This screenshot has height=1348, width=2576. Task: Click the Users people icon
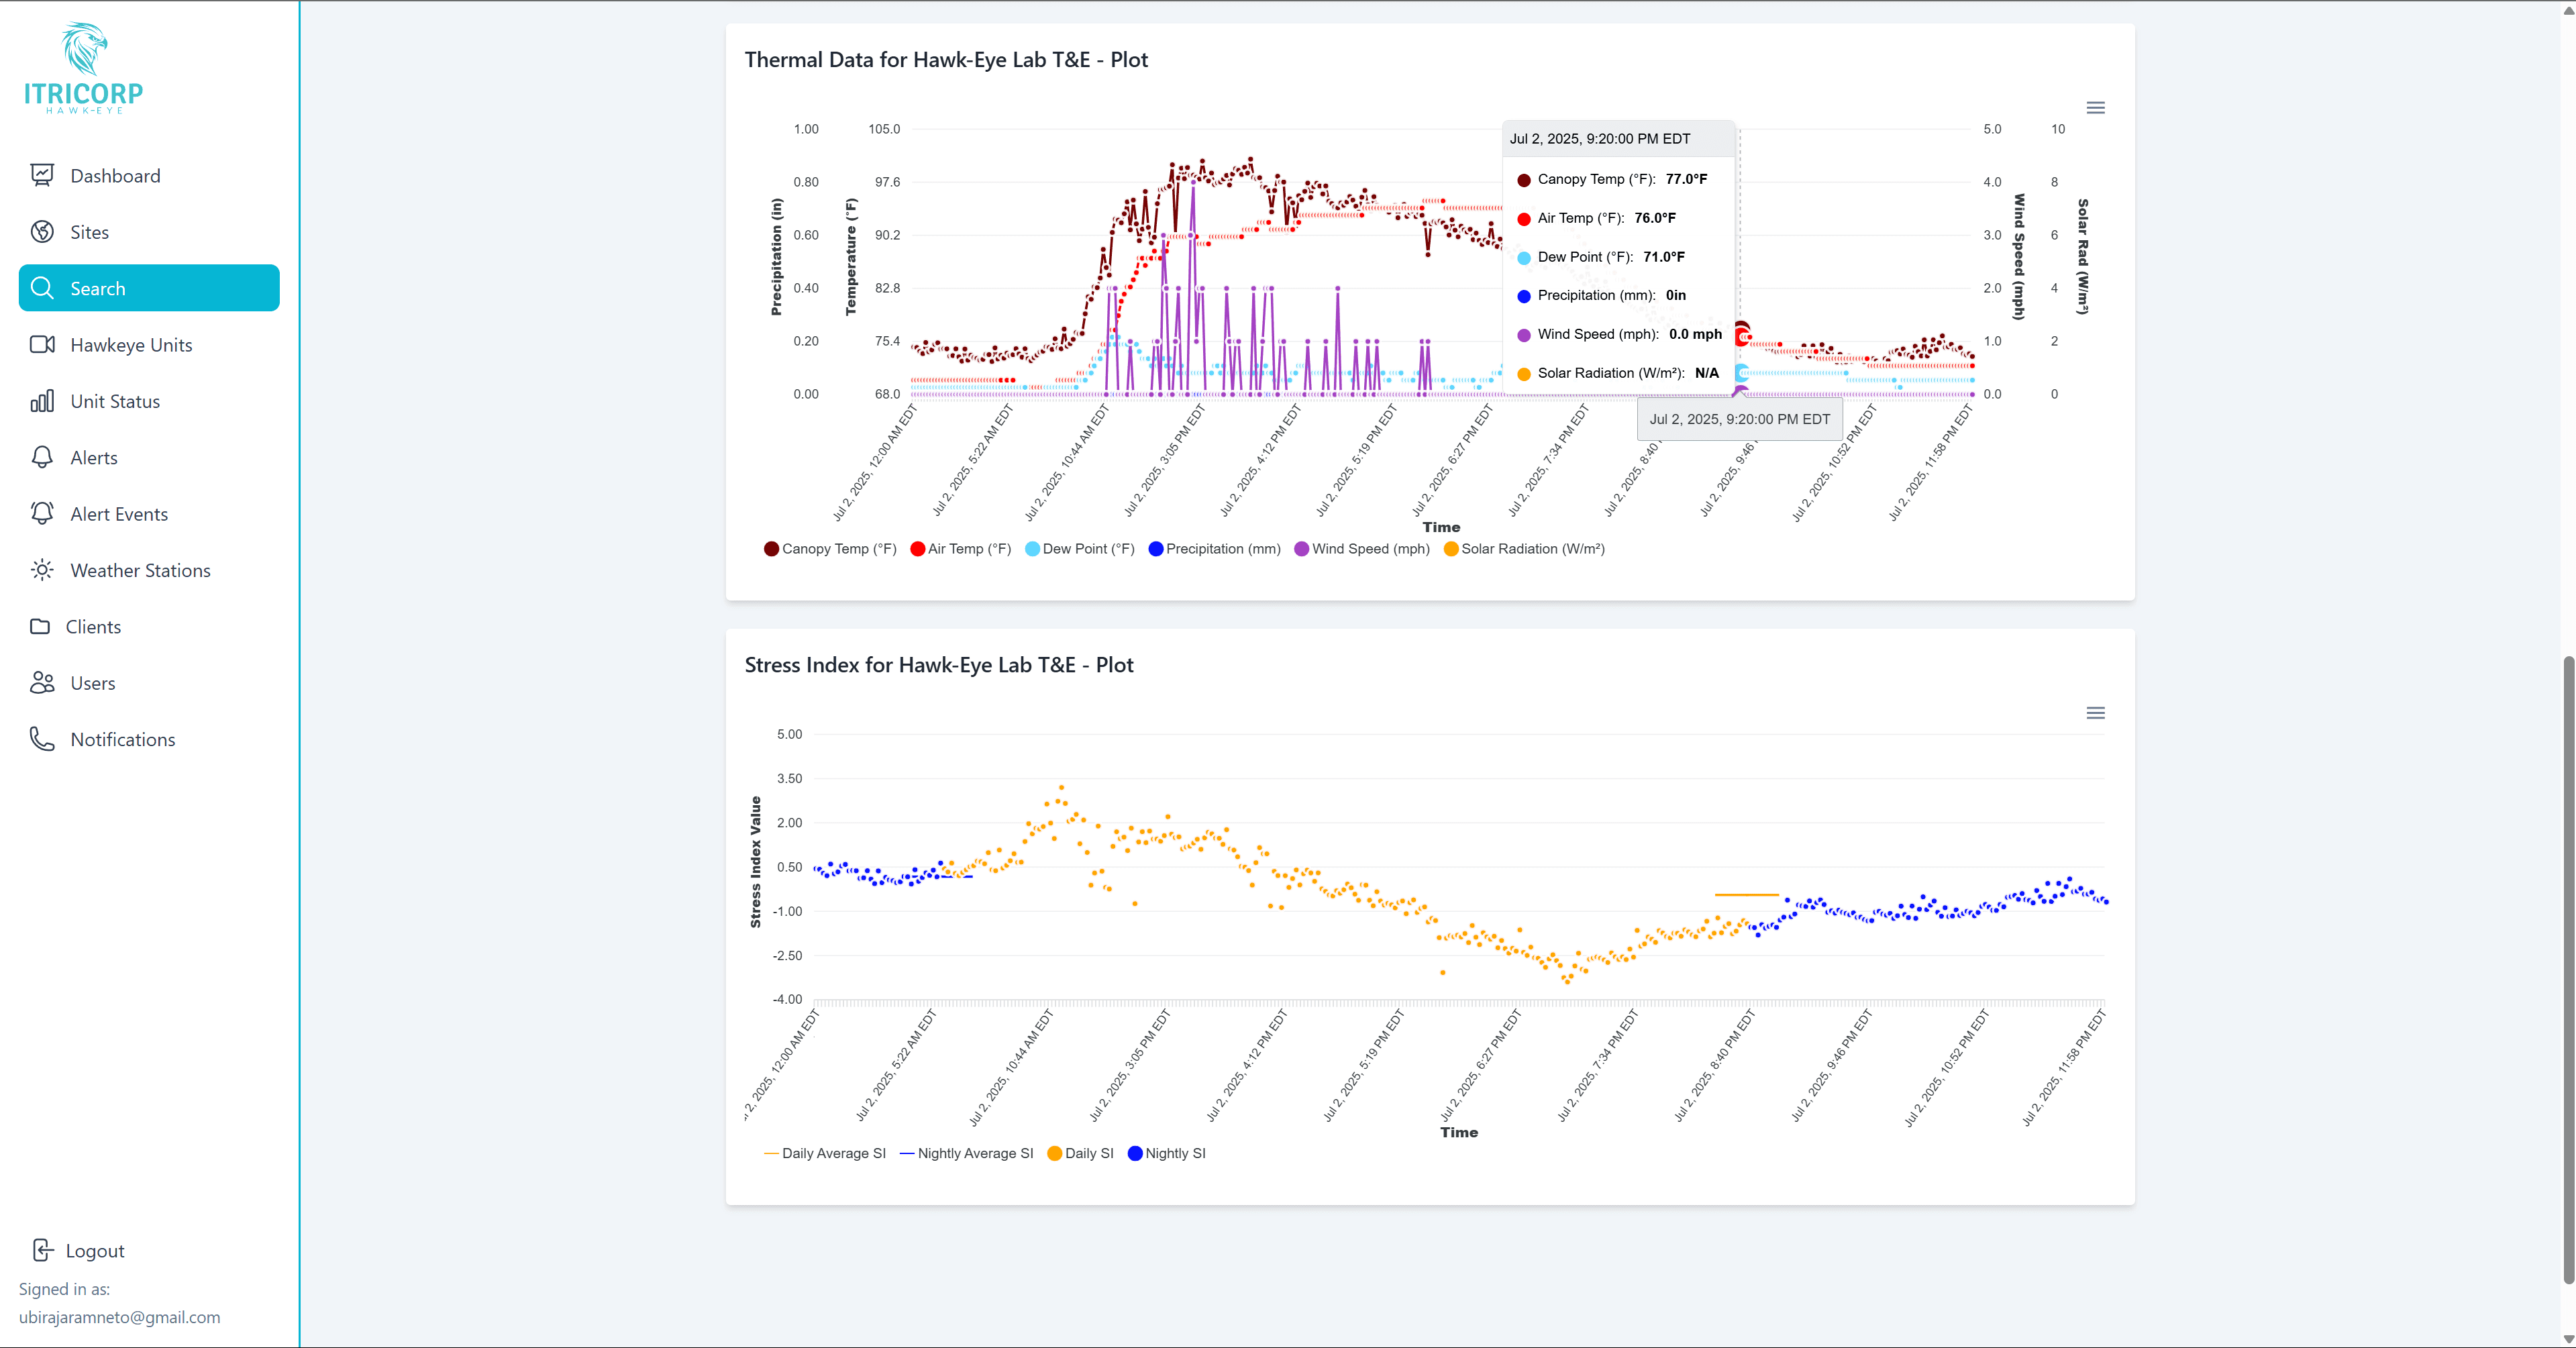(x=42, y=683)
